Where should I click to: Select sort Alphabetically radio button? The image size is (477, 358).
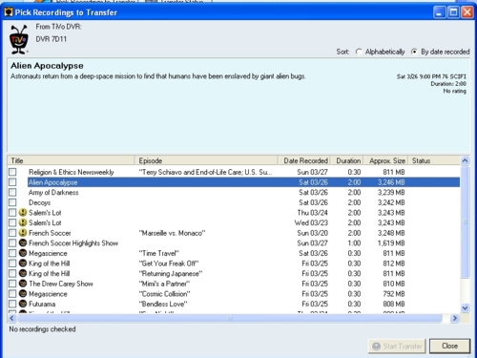[359, 52]
